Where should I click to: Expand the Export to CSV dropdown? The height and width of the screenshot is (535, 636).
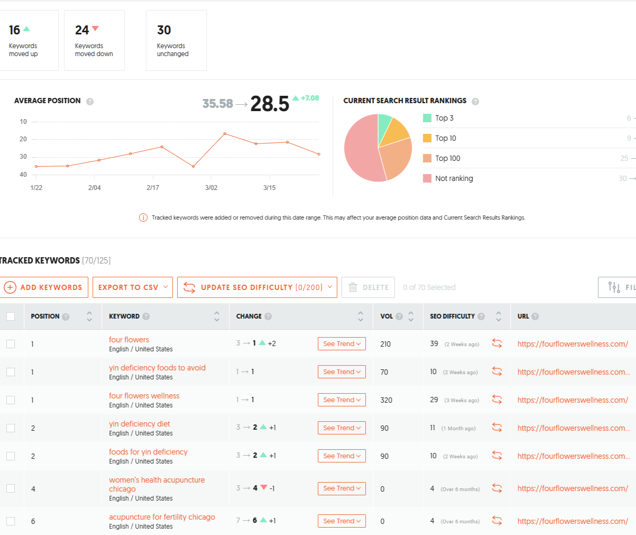pyautogui.click(x=132, y=287)
